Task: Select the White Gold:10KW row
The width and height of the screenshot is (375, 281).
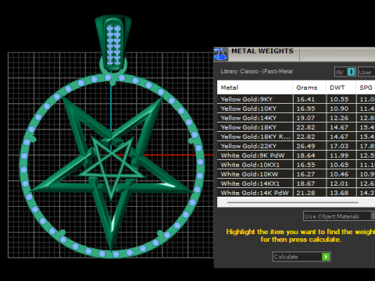Action: (296, 174)
